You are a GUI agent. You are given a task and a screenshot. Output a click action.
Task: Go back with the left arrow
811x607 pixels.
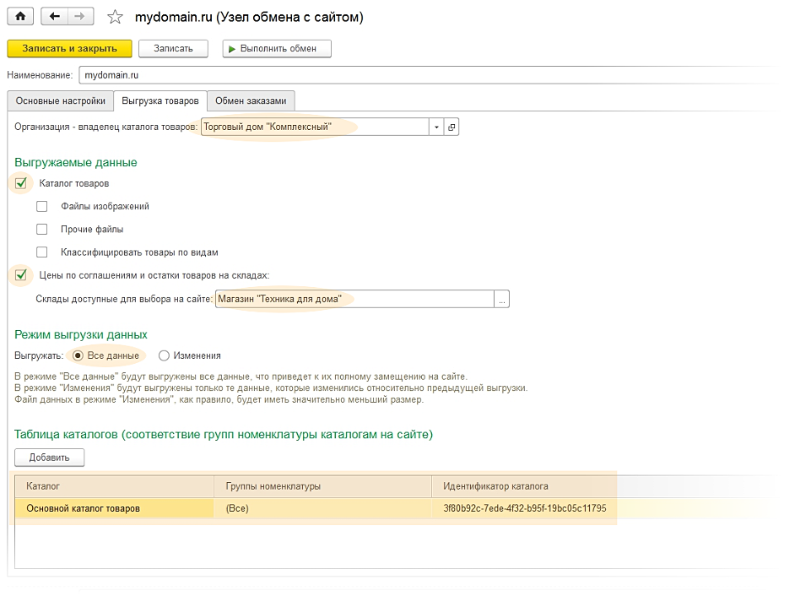point(55,17)
